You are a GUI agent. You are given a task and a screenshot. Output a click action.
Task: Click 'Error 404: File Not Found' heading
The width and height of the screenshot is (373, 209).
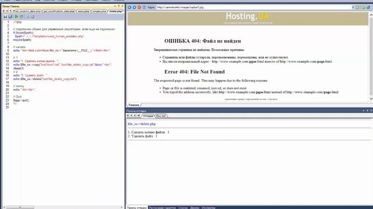(194, 71)
